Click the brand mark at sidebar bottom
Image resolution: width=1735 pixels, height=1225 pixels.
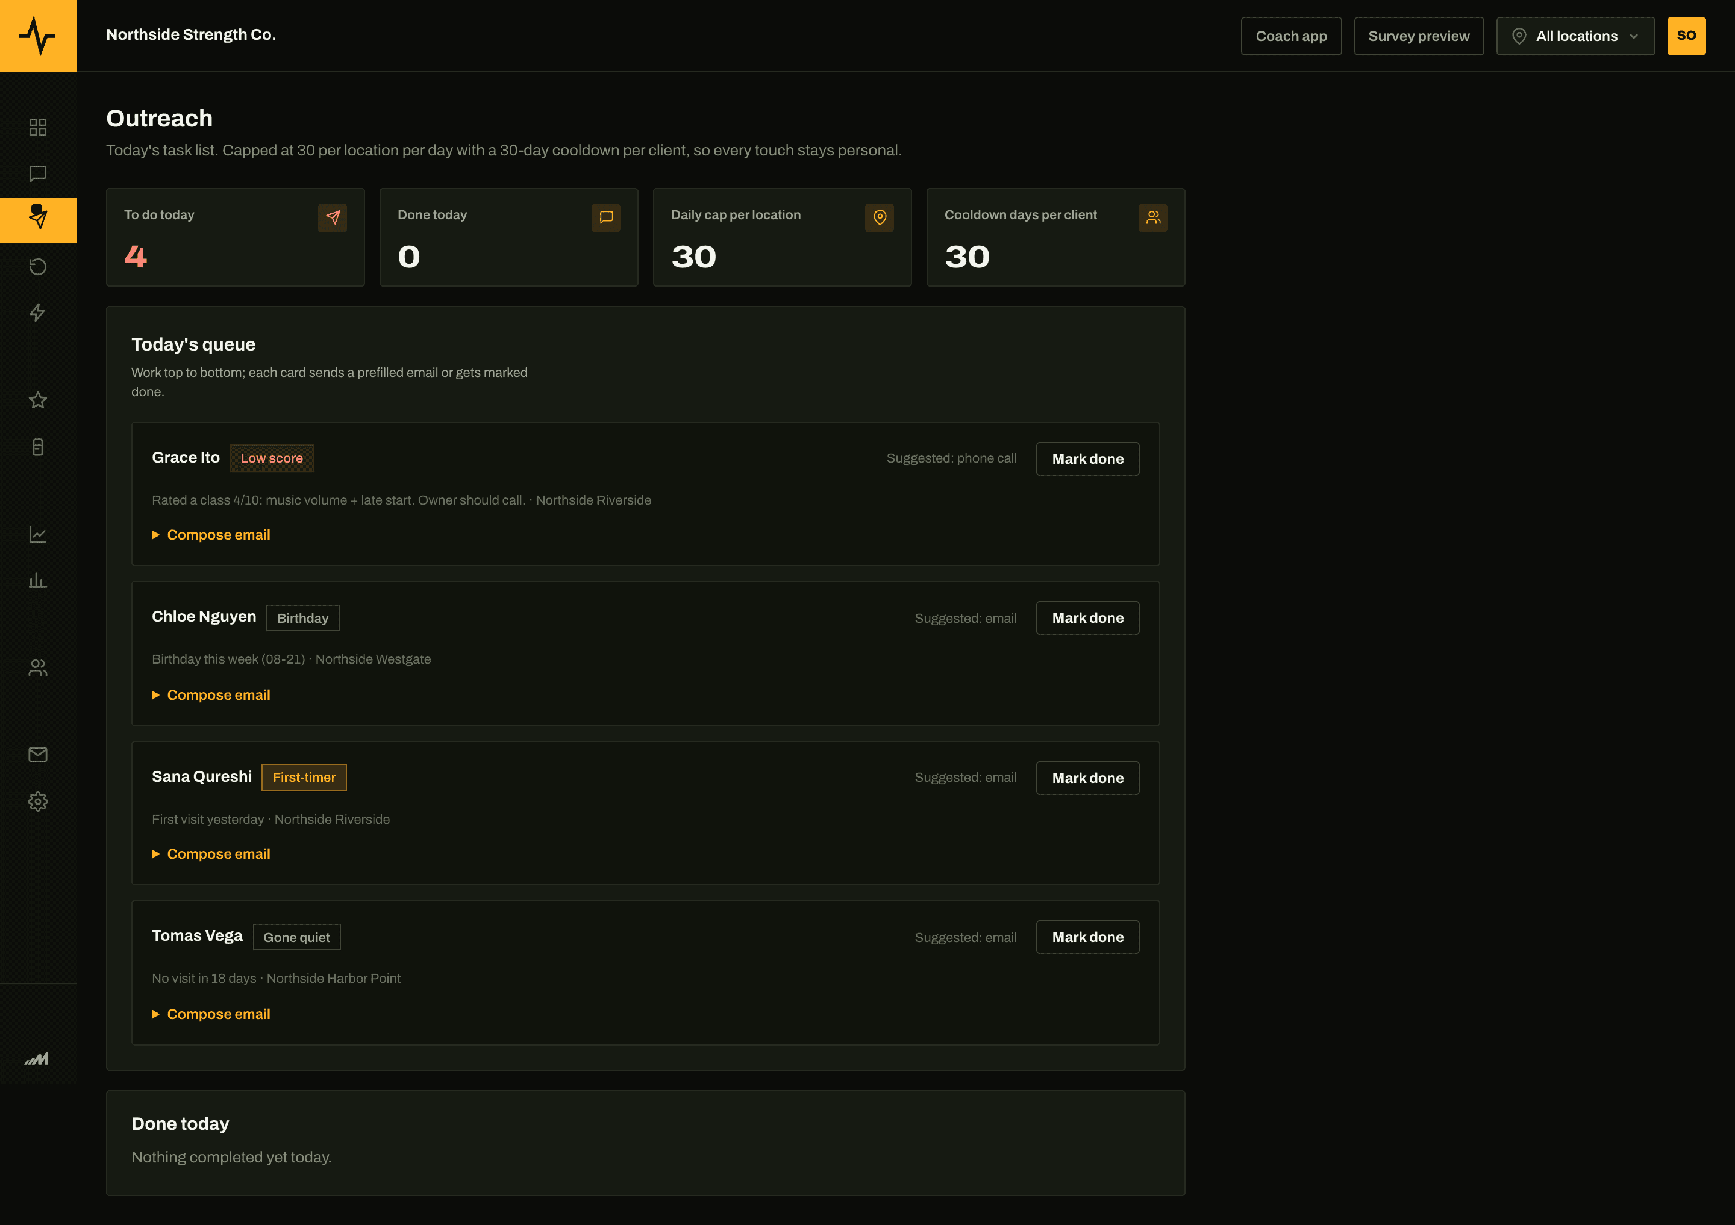37,1058
